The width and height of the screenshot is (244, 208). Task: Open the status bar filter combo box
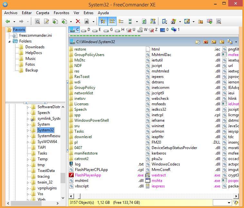coord(222,203)
